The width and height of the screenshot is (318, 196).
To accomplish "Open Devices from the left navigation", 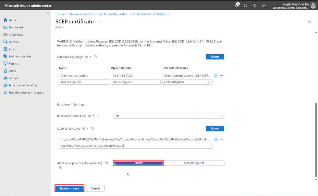I will (x=13, y=42).
